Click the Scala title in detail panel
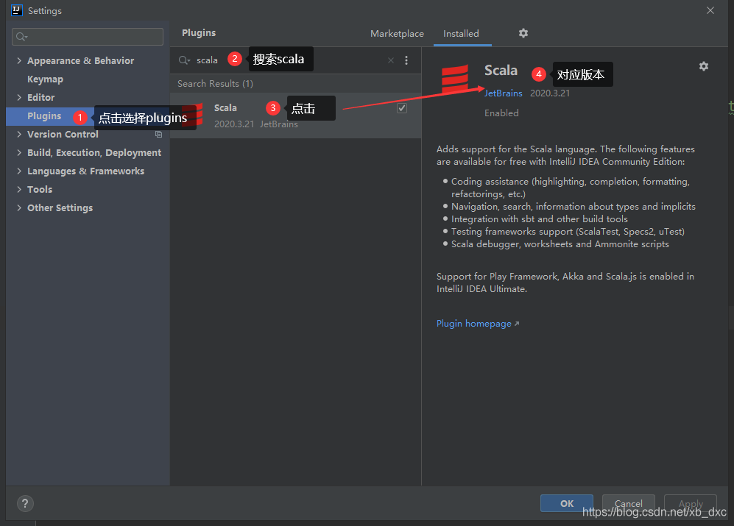 (x=501, y=70)
